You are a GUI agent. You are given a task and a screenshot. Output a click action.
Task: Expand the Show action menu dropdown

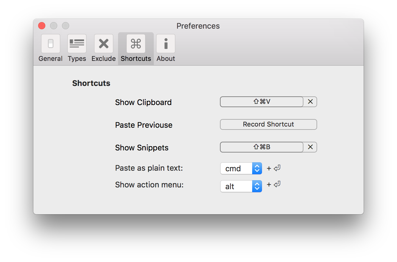coord(241,186)
